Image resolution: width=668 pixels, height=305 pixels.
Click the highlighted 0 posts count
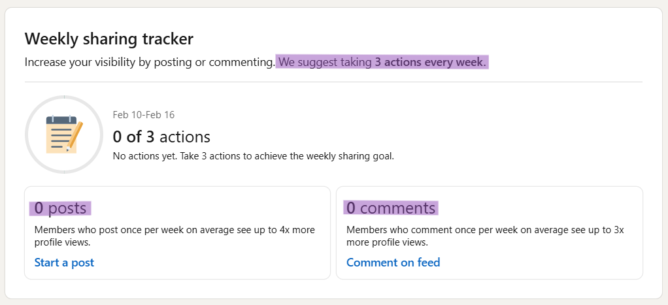(x=60, y=208)
